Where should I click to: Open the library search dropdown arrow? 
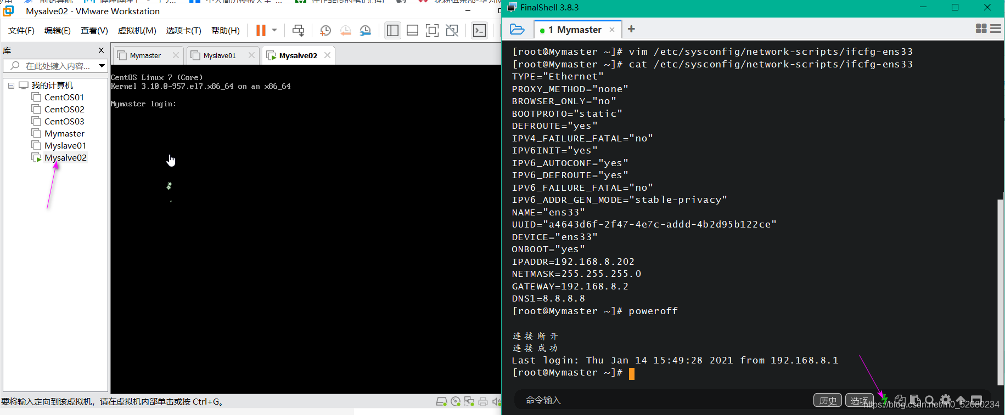(x=102, y=66)
